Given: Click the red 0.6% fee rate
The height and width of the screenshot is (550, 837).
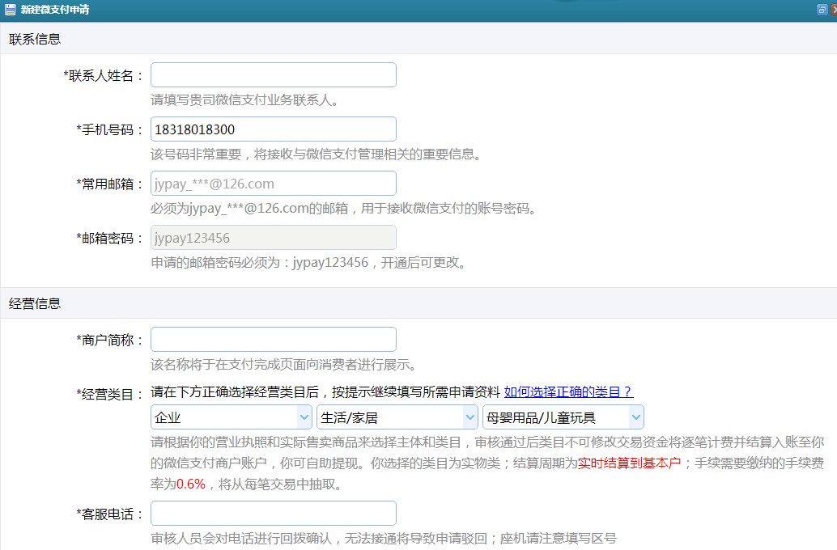Looking at the screenshot, I should click(190, 484).
